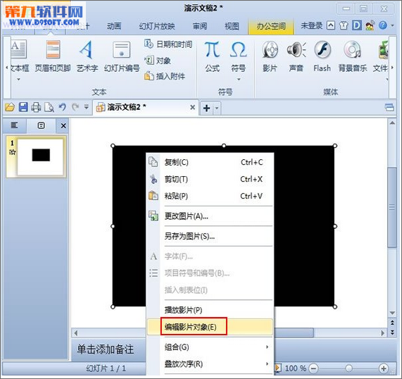Expand the 叠放次序(R) submenu
Screen dimensions: 402x379
267,364
